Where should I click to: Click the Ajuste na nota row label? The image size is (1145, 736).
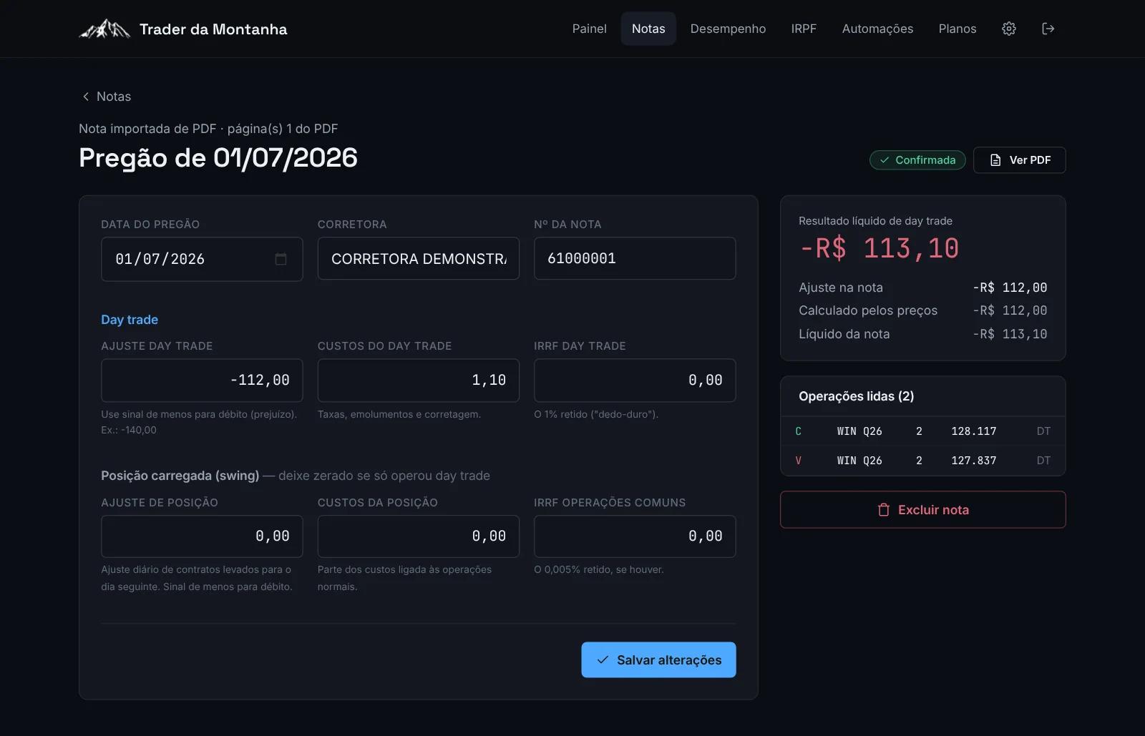coord(841,288)
